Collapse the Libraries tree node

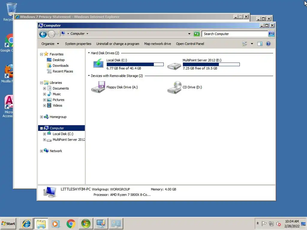tap(41, 83)
